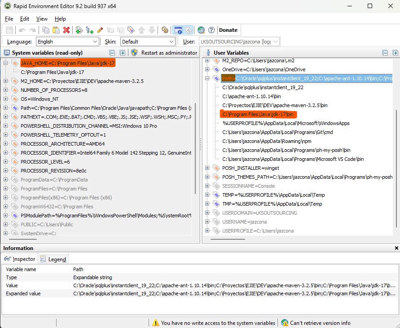Click Restart as administrator
400x328 pixels.
tap(164, 53)
